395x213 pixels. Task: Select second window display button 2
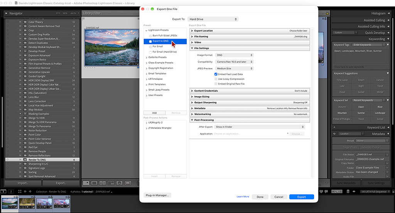tap(11, 191)
